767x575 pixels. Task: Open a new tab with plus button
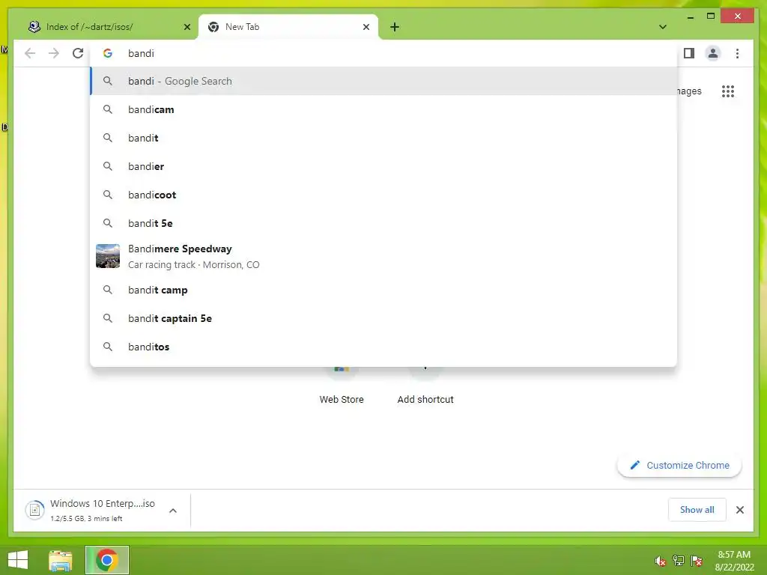[x=395, y=27]
